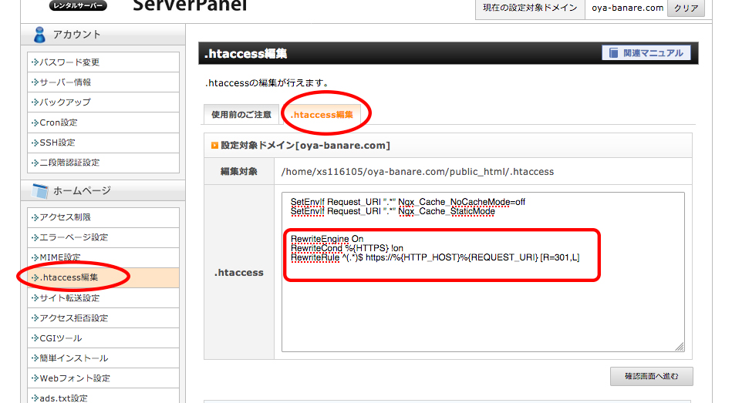
Task: Click the ServerPanel title
Action: point(190,5)
